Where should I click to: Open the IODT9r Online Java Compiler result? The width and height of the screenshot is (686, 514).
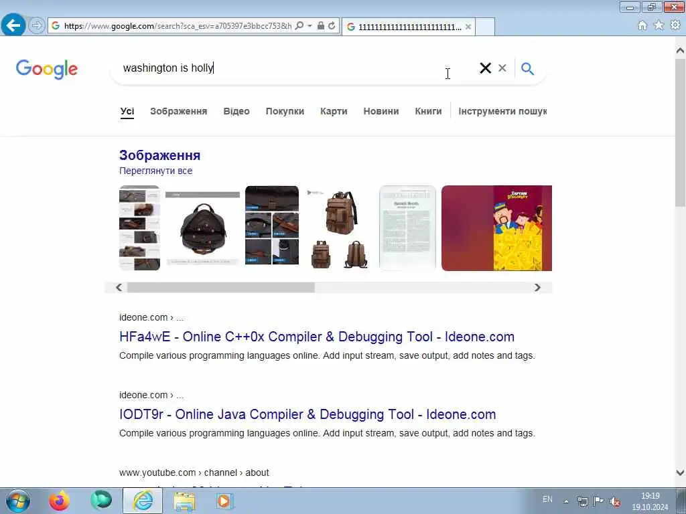[307, 414]
